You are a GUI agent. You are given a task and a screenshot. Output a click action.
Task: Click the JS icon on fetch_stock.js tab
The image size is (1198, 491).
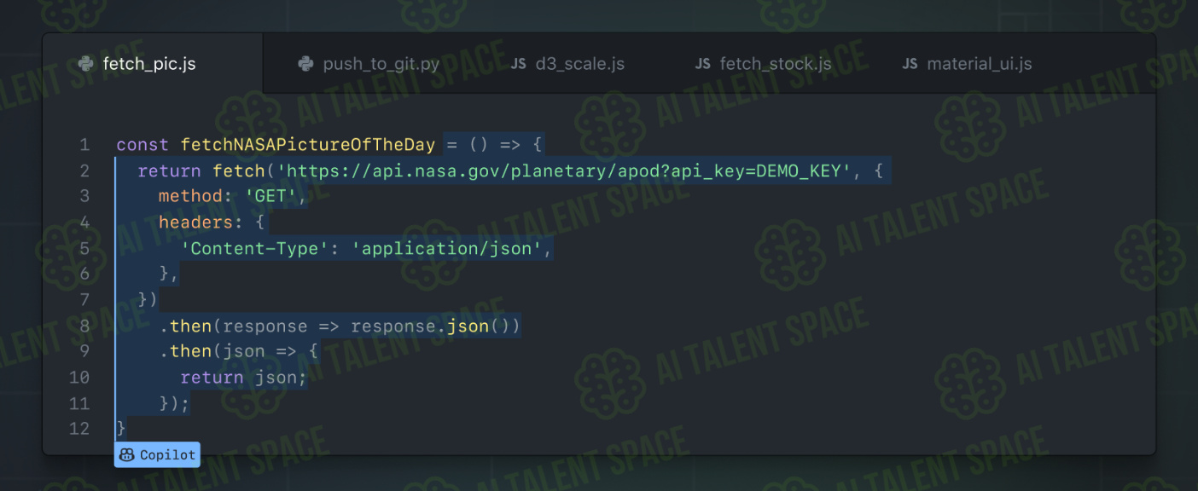[x=702, y=64]
